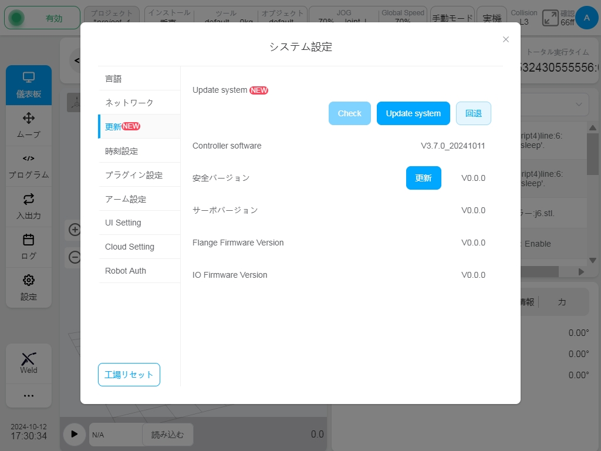Click the 17:30:34 clock display
The width and height of the screenshot is (601, 451).
click(x=29, y=436)
